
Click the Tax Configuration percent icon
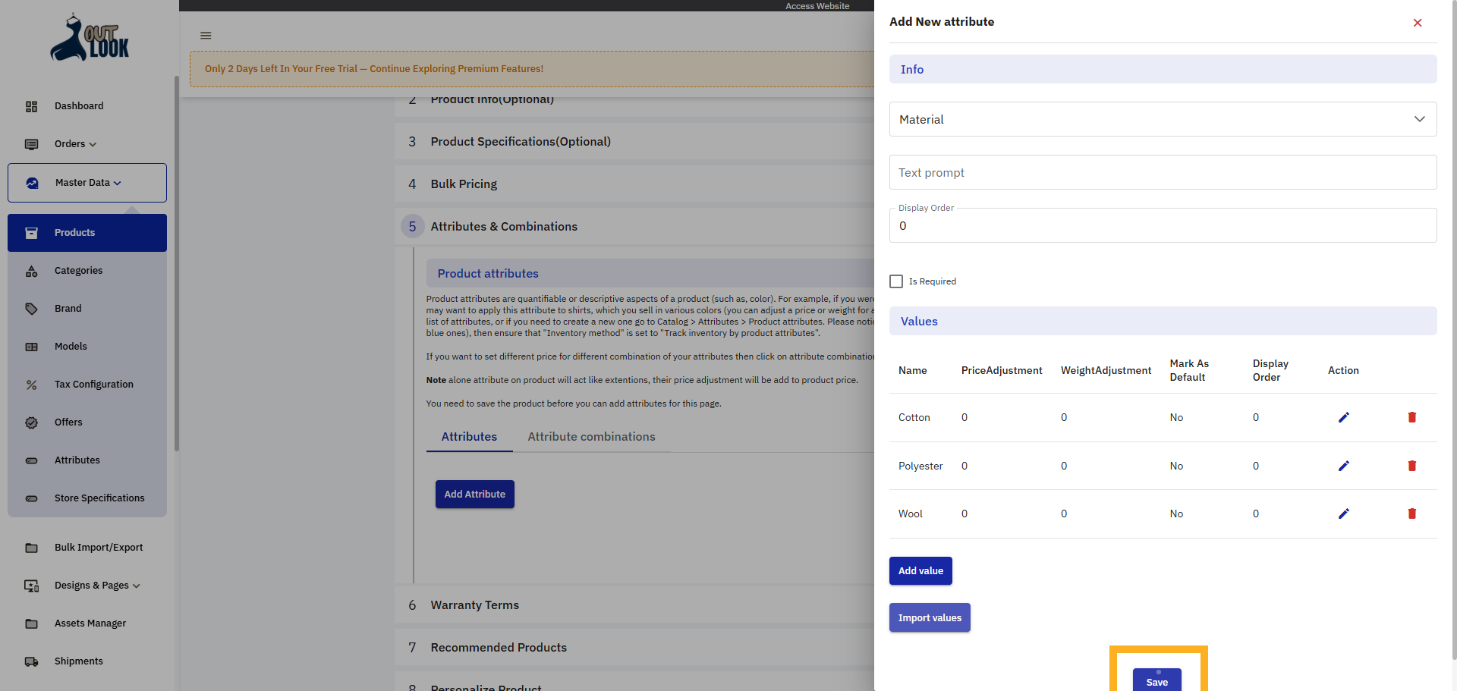[31, 385]
